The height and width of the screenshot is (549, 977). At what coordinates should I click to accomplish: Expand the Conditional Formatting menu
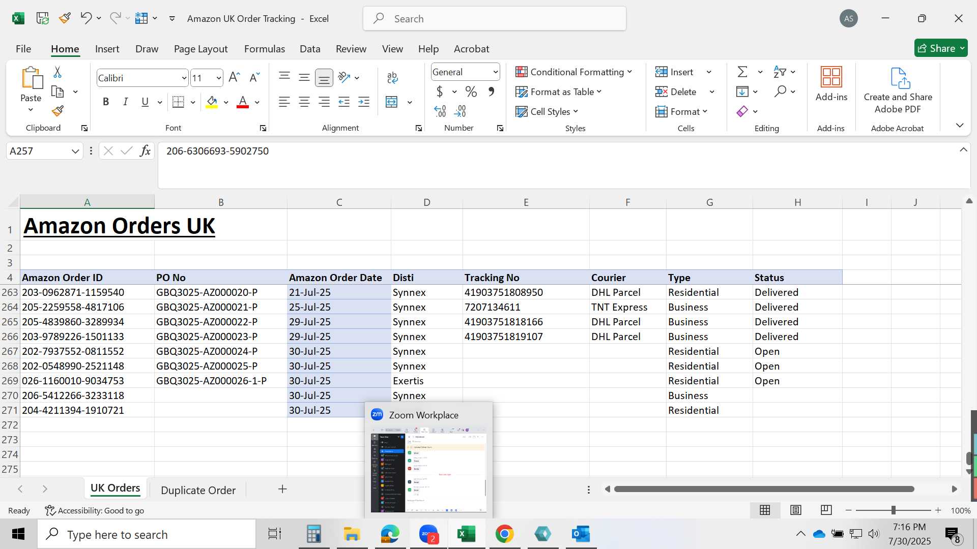(x=573, y=72)
